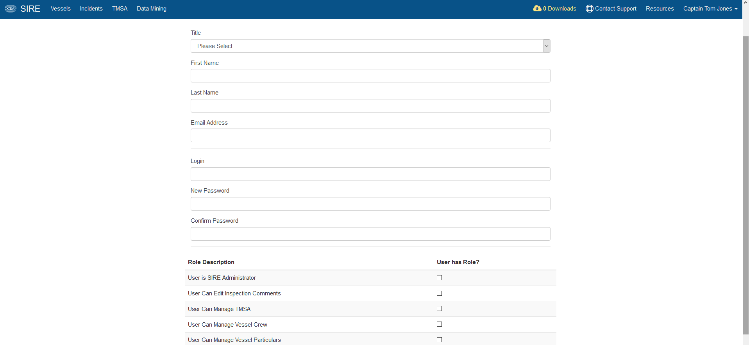Open the Data Mining menu

[152, 9]
